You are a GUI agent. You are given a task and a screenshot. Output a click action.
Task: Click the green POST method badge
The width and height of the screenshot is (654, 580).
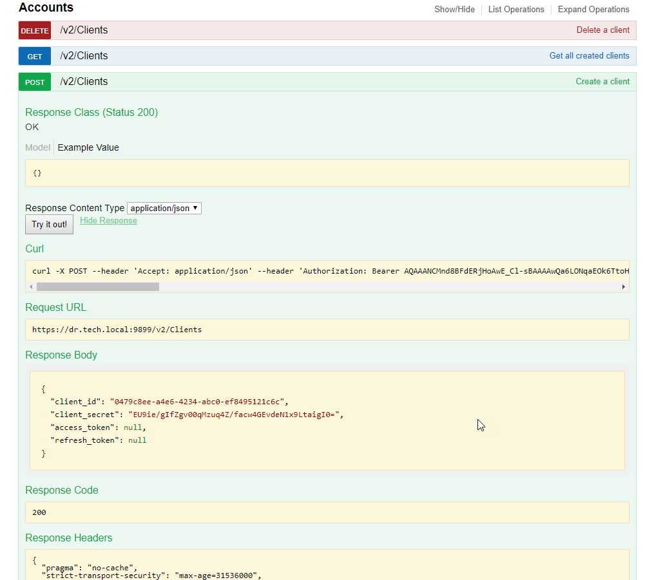pos(35,82)
